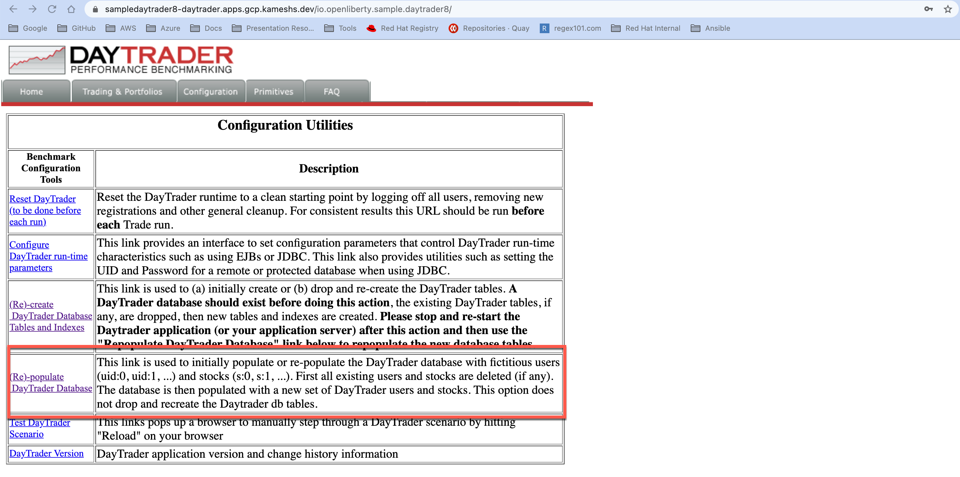Click the Reset DayTrader link
This screenshot has width=960, height=477.
point(45,210)
